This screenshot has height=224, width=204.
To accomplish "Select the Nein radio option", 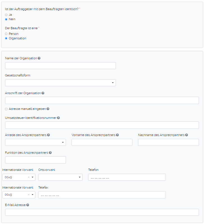I will (x=6, y=19).
